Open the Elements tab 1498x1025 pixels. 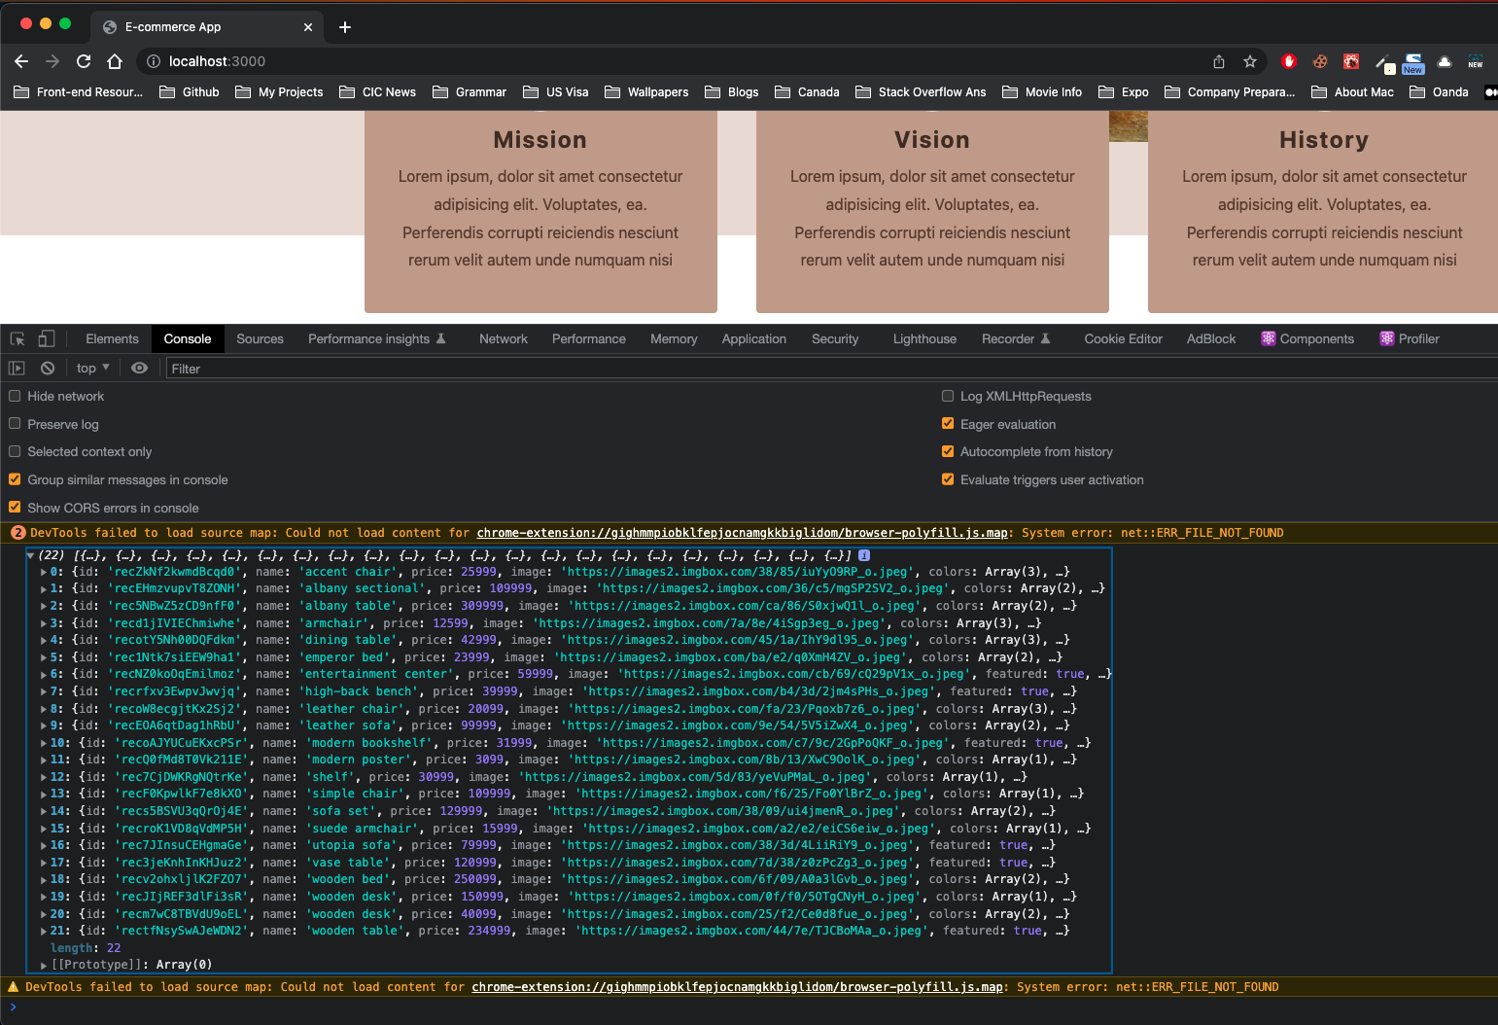point(112,338)
